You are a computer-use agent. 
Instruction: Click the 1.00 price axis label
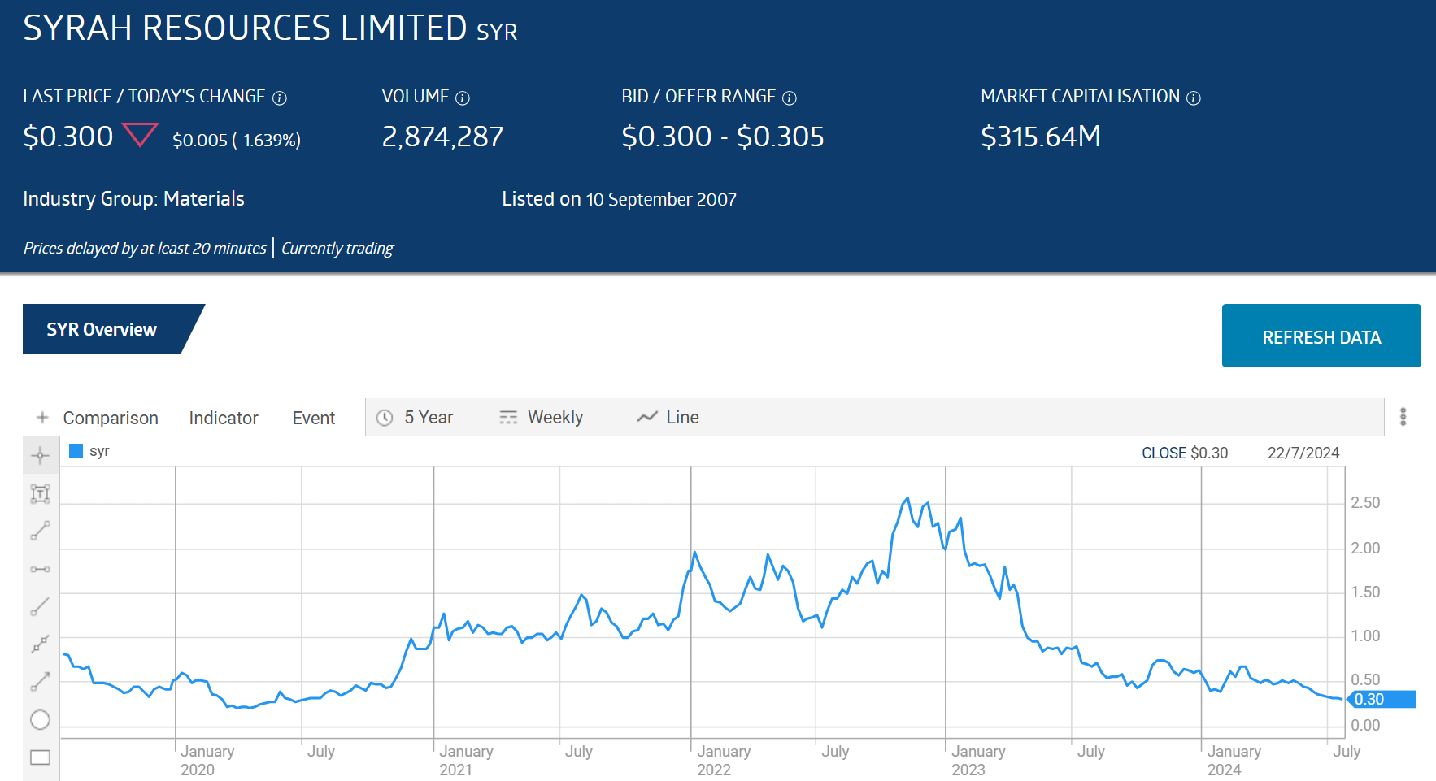[1365, 636]
